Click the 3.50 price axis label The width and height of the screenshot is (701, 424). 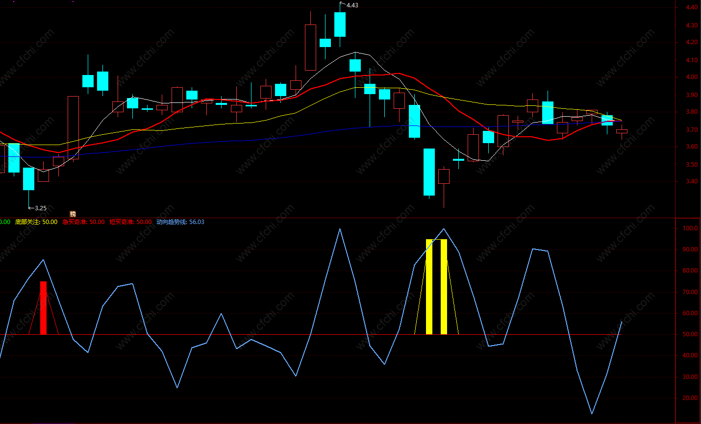(x=692, y=165)
